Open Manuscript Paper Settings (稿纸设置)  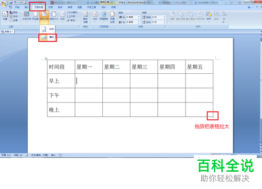tap(85, 17)
